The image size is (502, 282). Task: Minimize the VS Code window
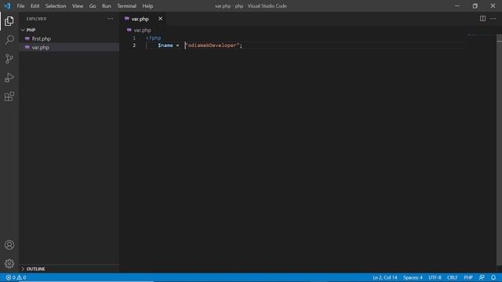coord(457,5)
